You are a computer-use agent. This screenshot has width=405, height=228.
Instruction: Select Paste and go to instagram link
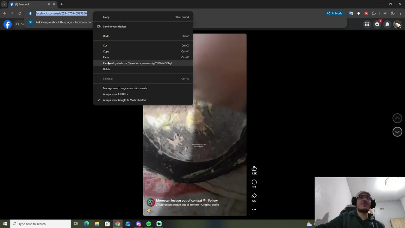pos(143,63)
